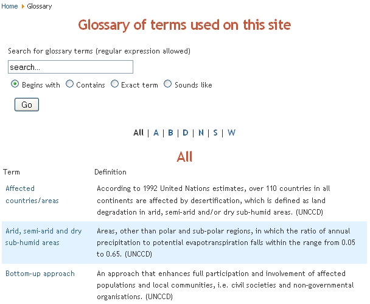
Task: Open the 'Bottom-up approach' term link
Action: point(40,274)
